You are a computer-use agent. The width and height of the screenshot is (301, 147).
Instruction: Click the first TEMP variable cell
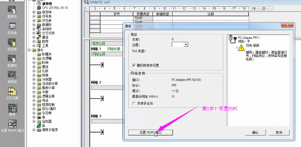[143, 18]
